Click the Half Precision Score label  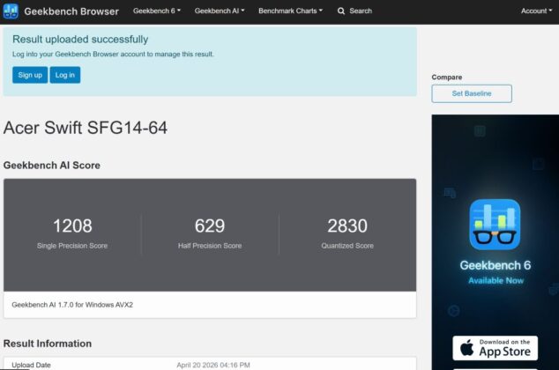210,246
